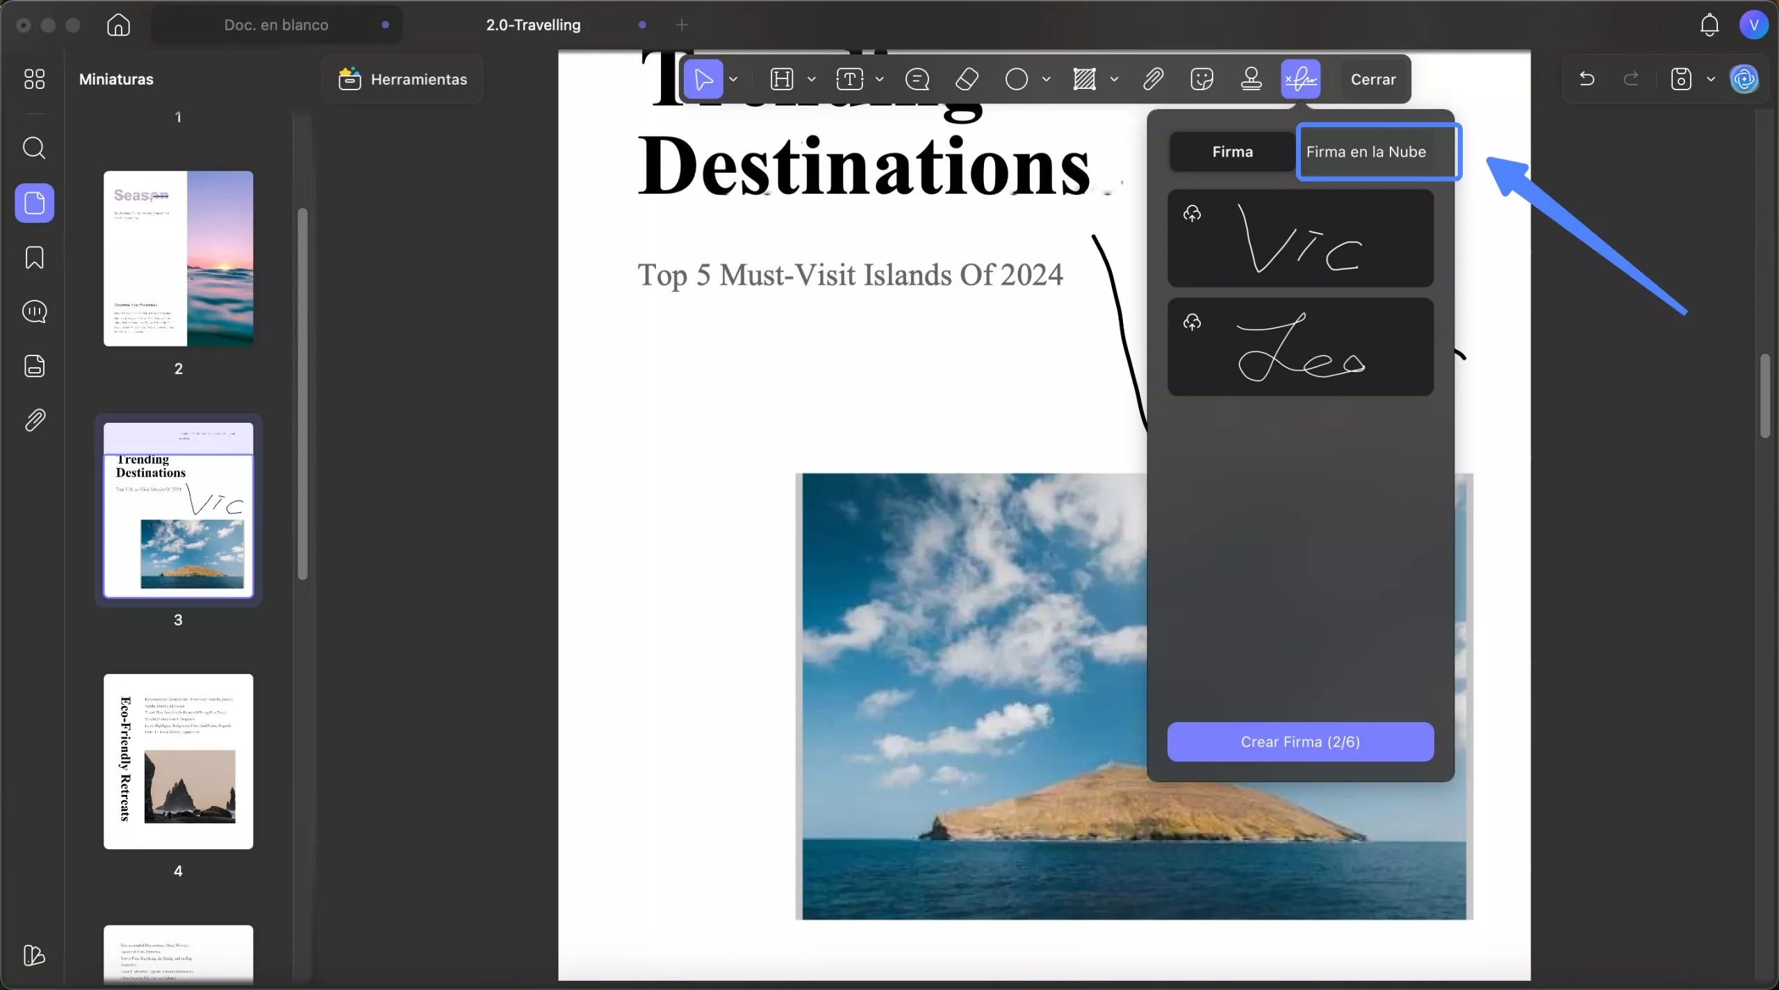
Task: Open the user account avatar V
Action: click(1753, 25)
